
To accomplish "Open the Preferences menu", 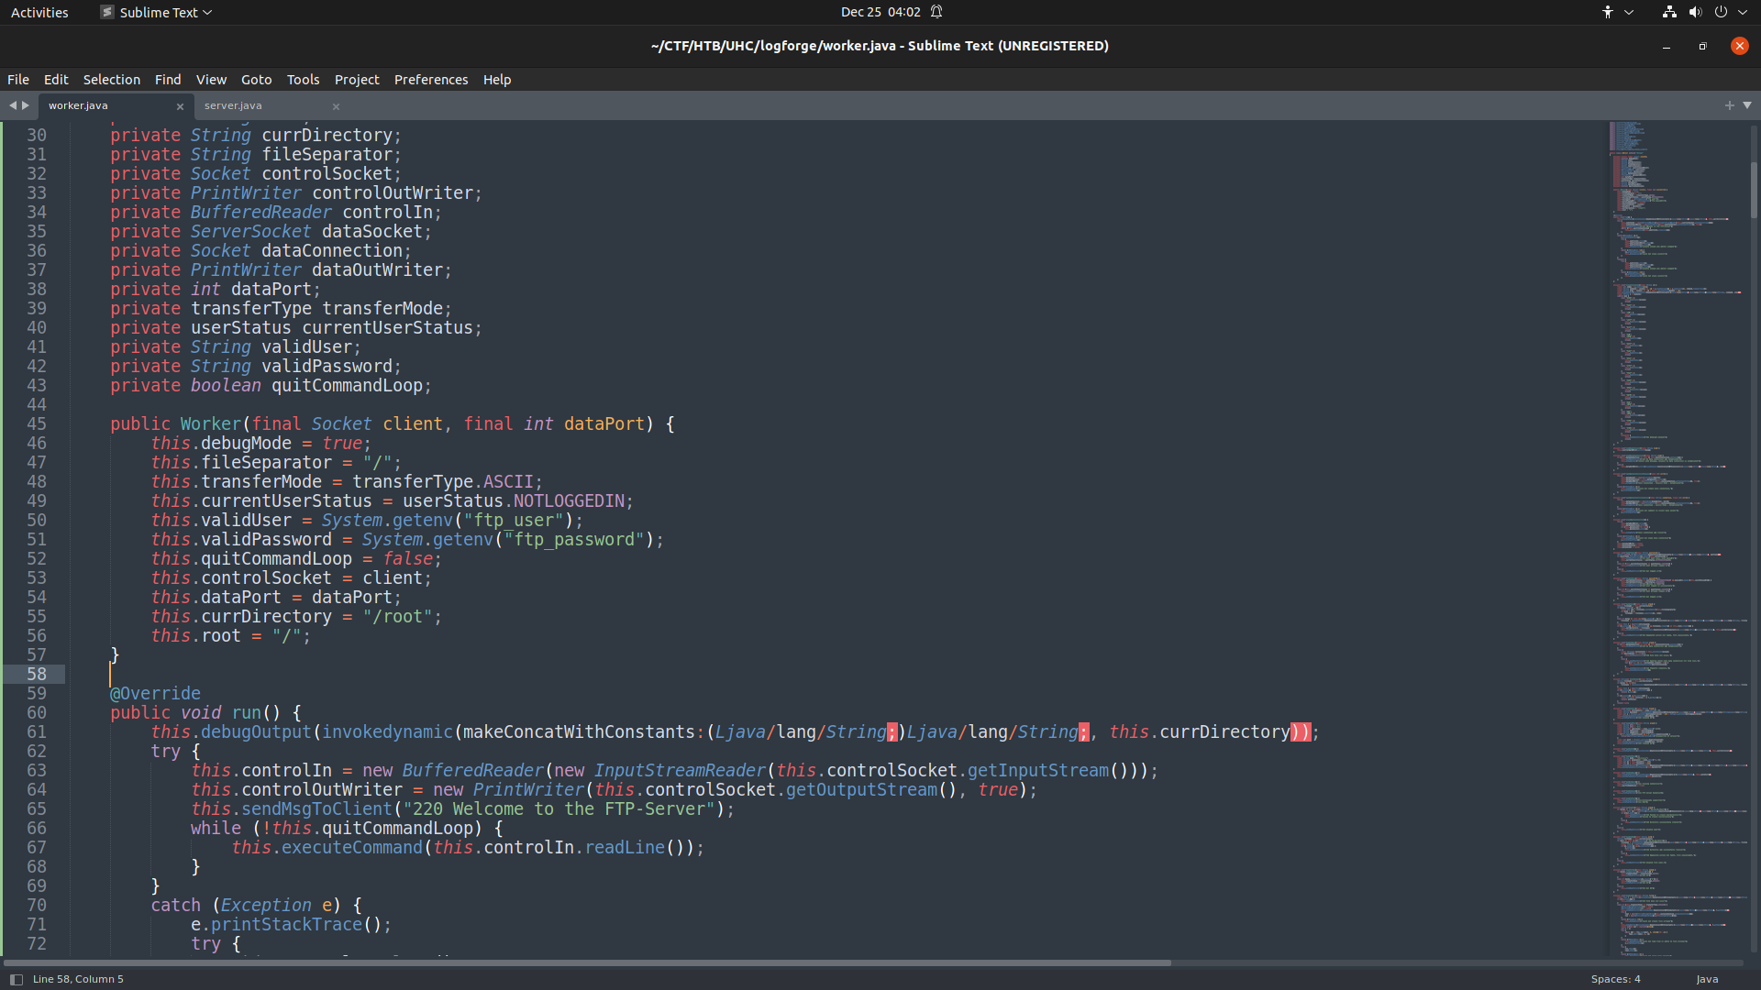I will click(x=431, y=80).
